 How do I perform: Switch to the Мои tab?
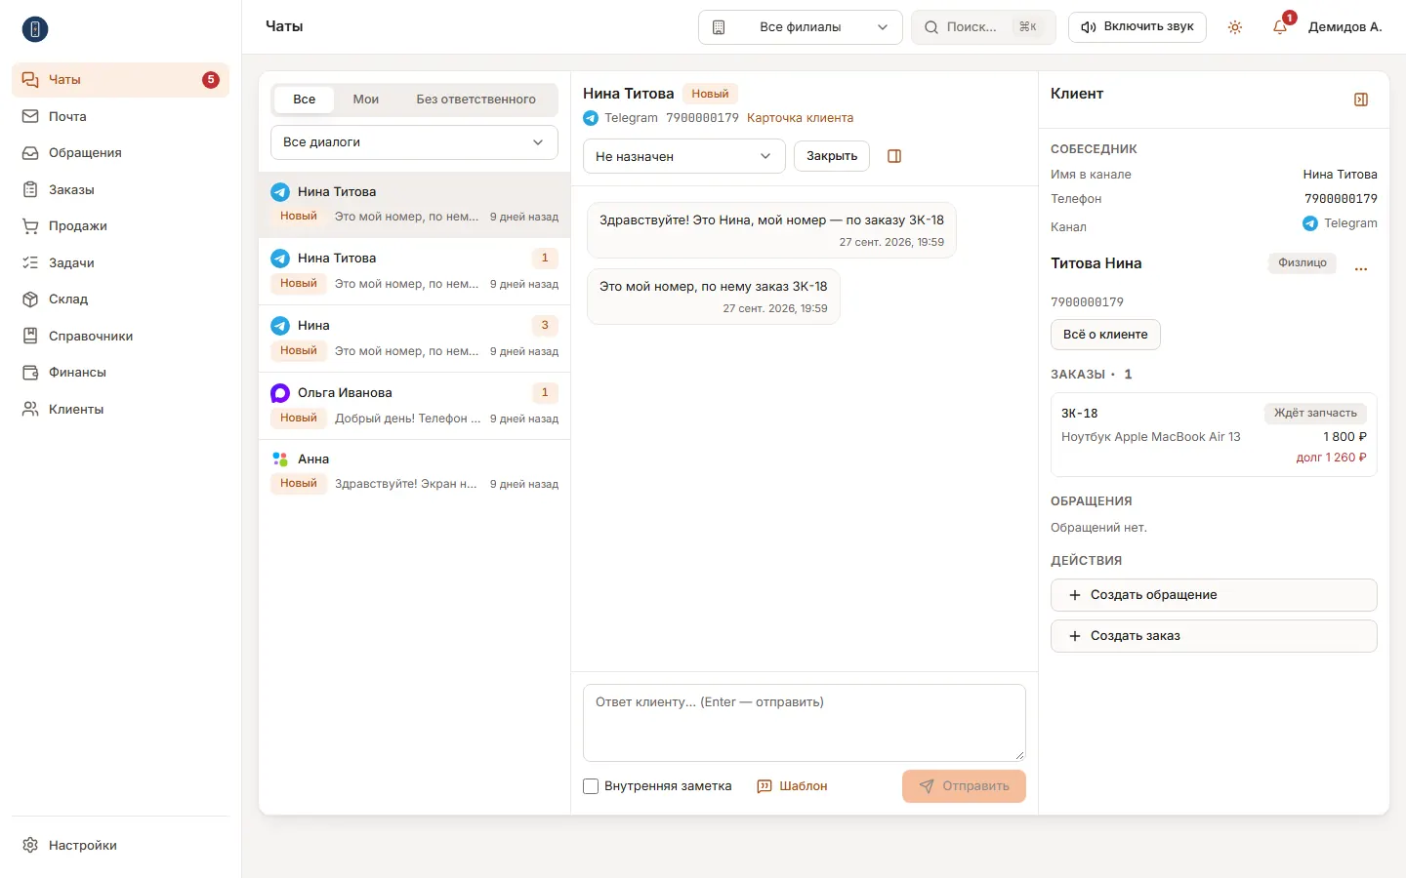pos(366,100)
